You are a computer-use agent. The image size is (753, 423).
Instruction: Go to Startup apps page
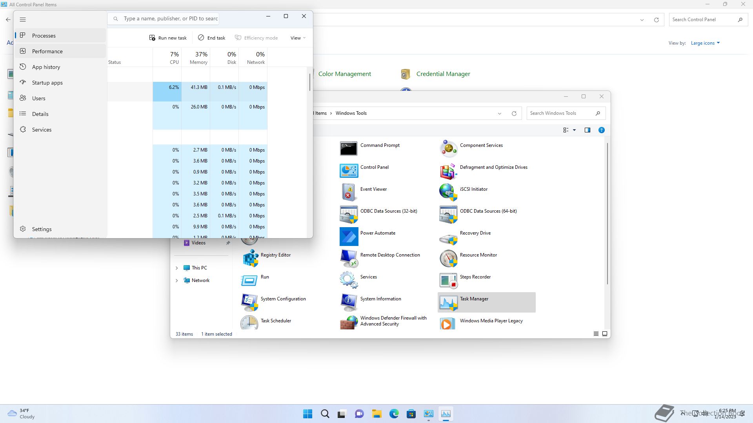tap(60, 83)
